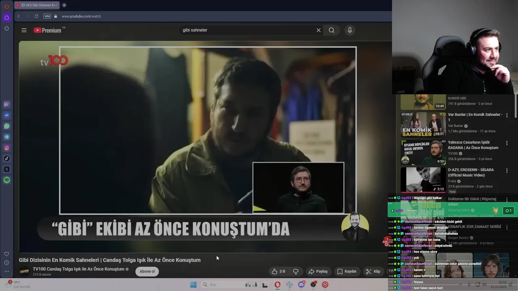This screenshot has height=291, width=518.
Task: Subscribe with the Abone ol button
Action: click(147, 271)
